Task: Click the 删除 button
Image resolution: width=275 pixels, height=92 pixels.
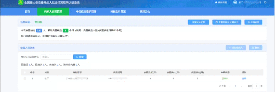Action: 256,48
